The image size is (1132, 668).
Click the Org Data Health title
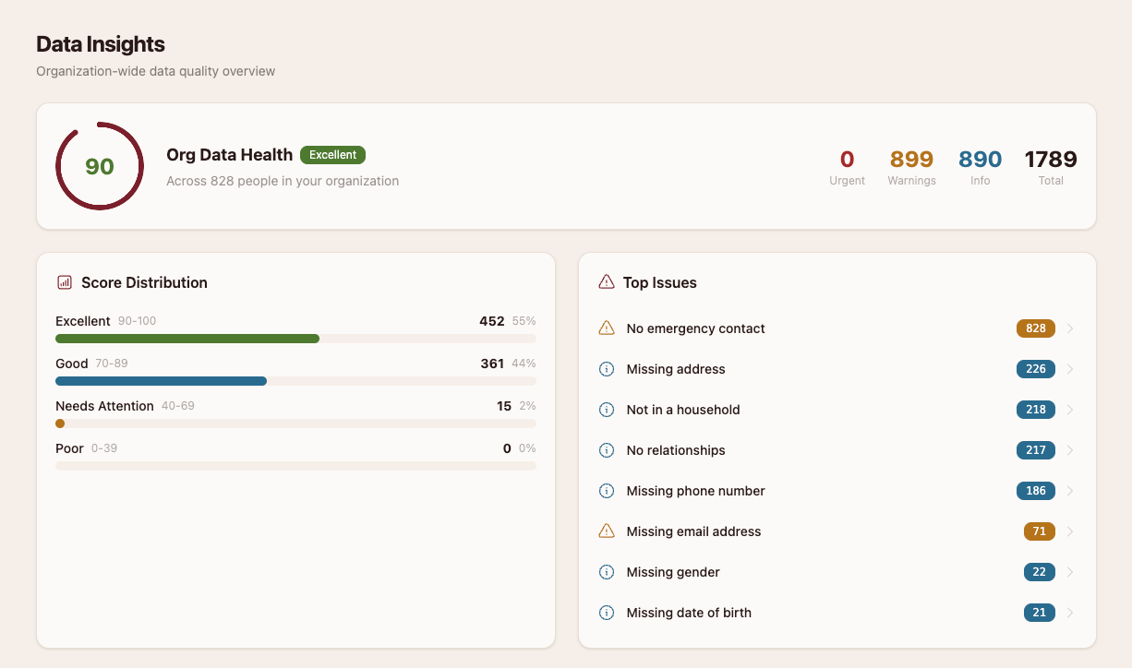tap(229, 155)
